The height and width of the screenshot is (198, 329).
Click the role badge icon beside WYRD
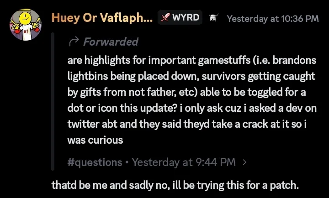[213, 18]
